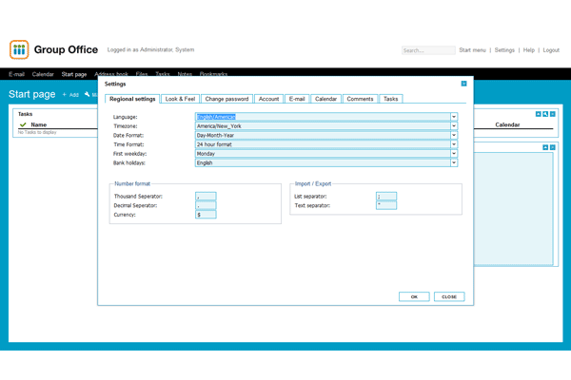Close the Settings dialog with X icon
This screenshot has width=571, height=380.
tap(463, 84)
